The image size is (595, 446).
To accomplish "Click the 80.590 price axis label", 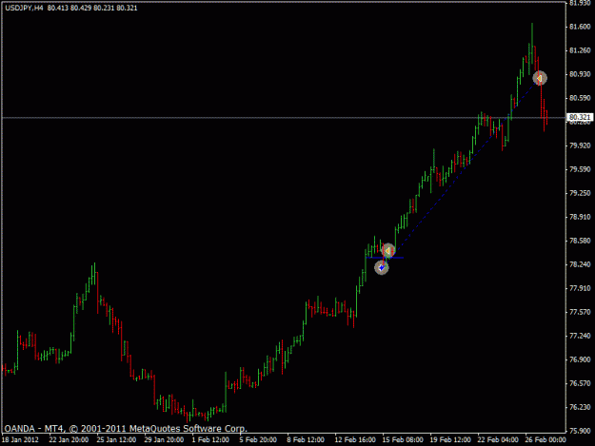I will pos(580,98).
